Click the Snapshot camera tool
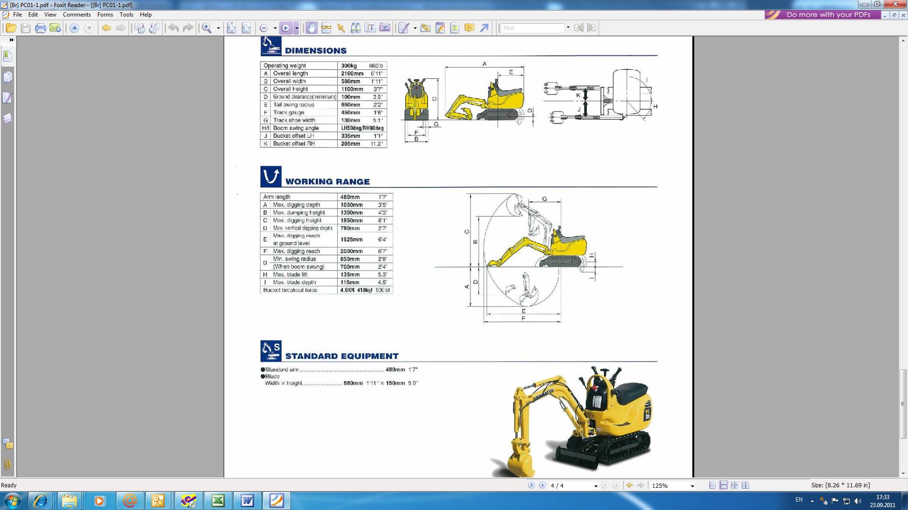The height and width of the screenshot is (510, 908). (x=385, y=28)
